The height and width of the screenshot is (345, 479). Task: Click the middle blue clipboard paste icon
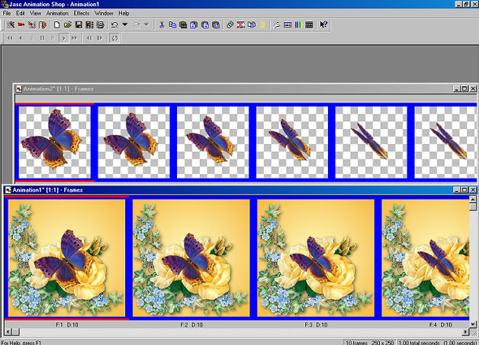pos(205,24)
